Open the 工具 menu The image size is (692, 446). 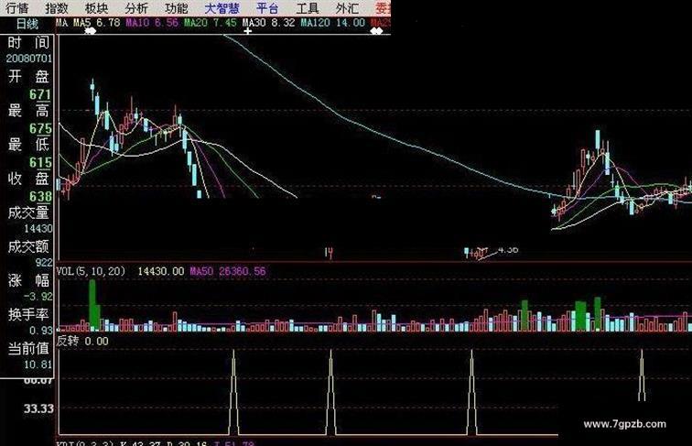pyautogui.click(x=308, y=8)
